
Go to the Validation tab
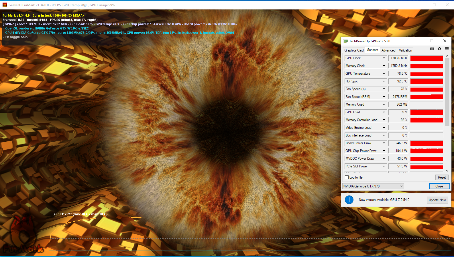tap(405, 50)
